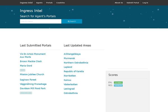Open the Countries menu item
This screenshot has height=112, width=168.
60,3
